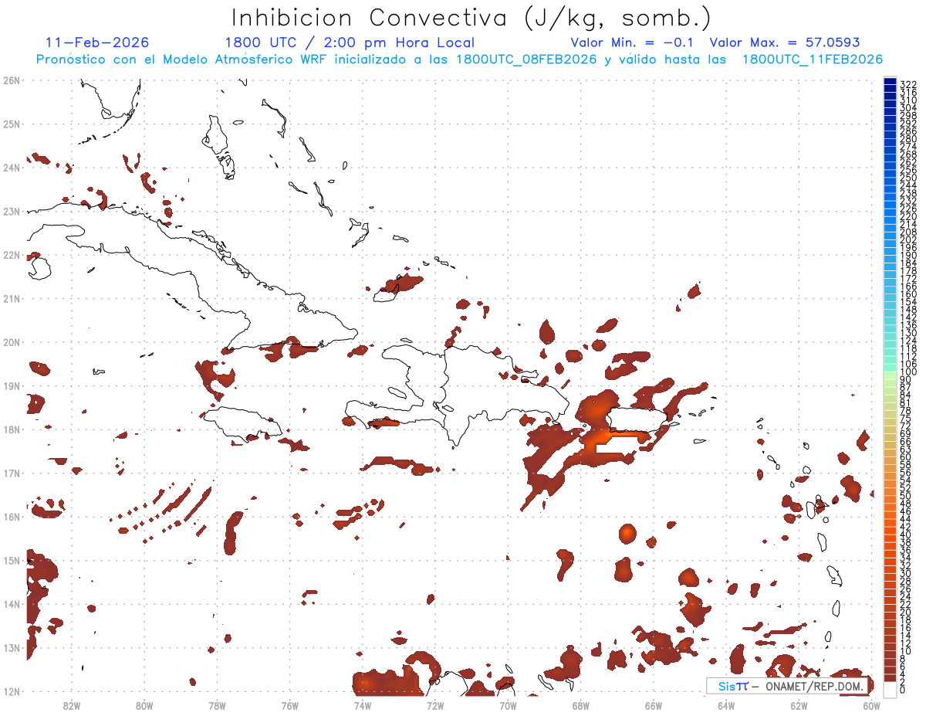This screenshot has width=926, height=716.
Task: Click the 12N latitude label
Action: (x=11, y=691)
